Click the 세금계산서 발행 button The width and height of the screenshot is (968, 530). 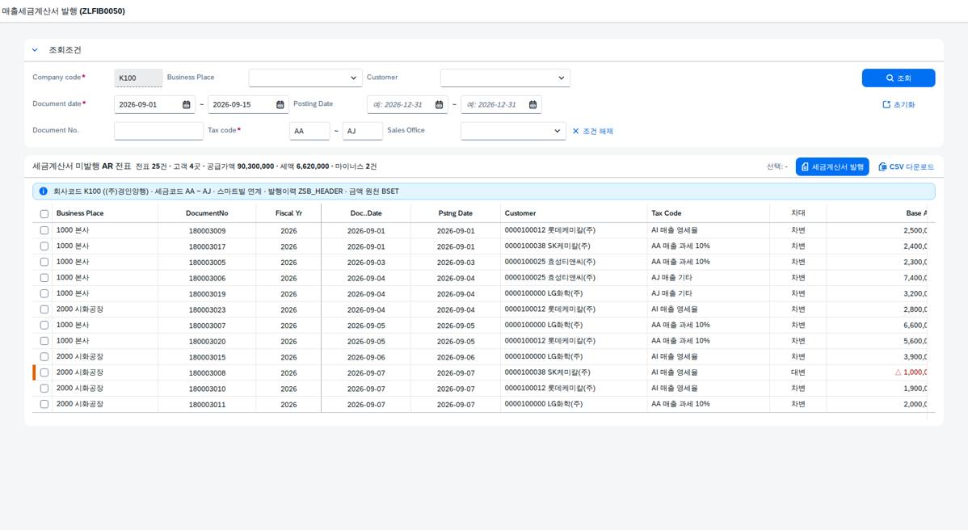(x=832, y=166)
